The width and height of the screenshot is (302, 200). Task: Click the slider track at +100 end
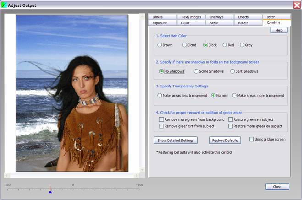(139, 189)
